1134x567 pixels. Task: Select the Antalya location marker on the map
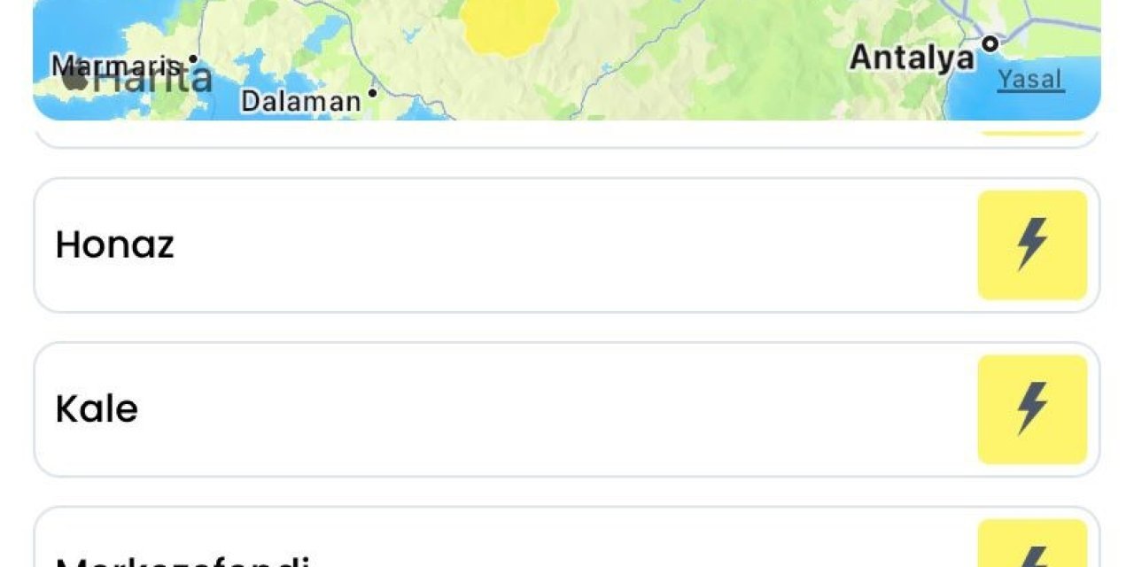(x=989, y=43)
